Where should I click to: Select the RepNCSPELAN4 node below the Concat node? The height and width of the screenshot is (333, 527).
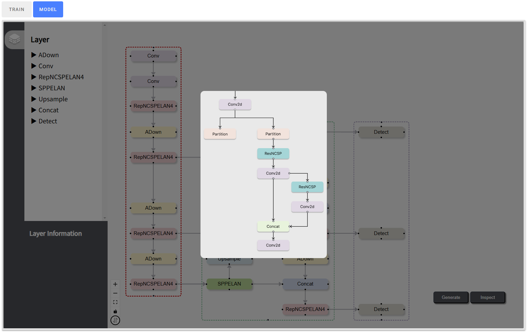click(x=305, y=309)
